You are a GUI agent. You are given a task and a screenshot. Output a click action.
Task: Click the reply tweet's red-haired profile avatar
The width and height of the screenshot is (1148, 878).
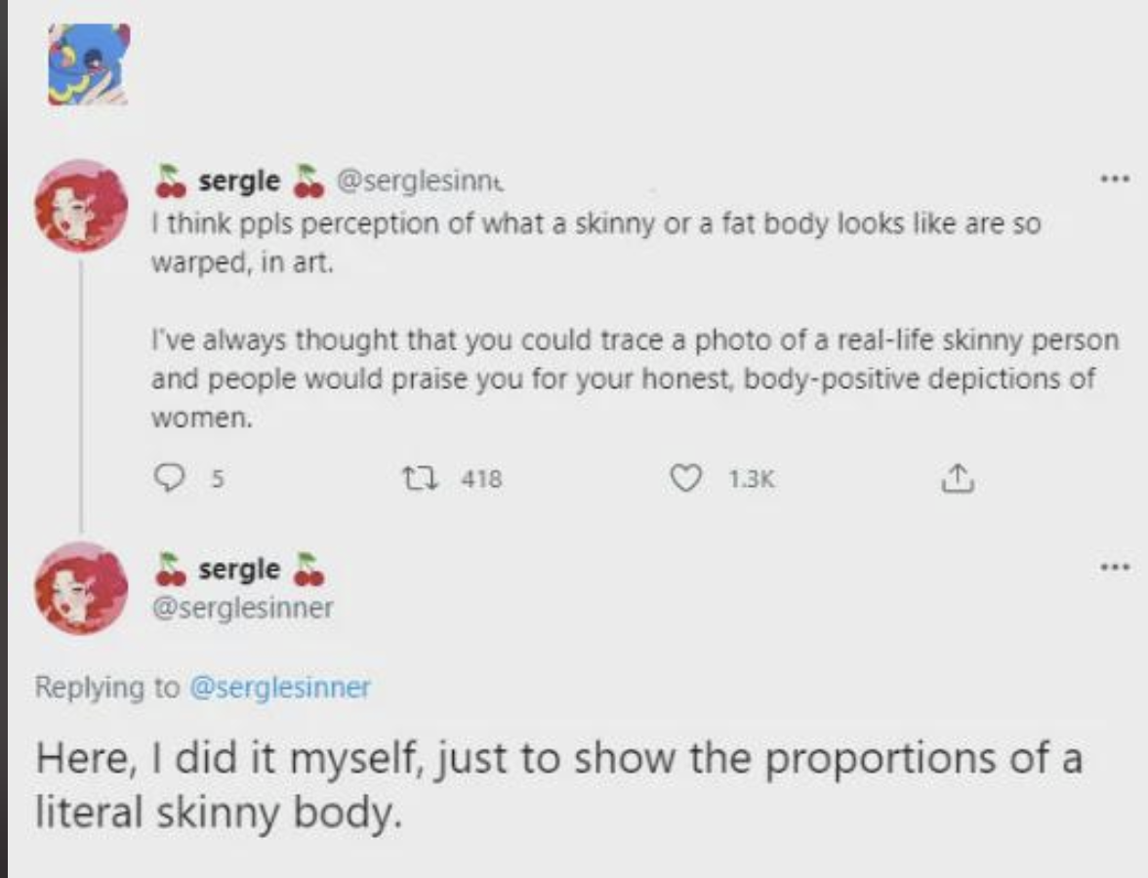81,587
